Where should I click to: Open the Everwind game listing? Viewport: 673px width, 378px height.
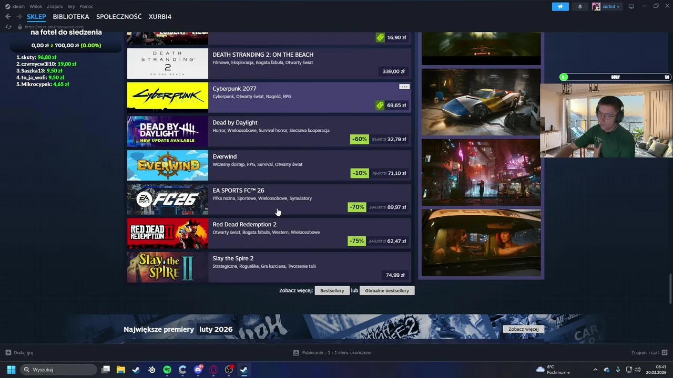pyautogui.click(x=269, y=165)
